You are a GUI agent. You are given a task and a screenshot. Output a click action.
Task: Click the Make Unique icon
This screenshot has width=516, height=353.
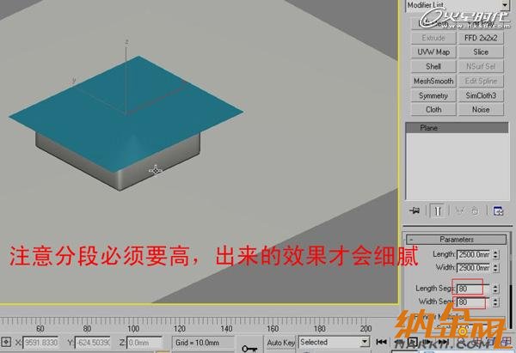460,210
